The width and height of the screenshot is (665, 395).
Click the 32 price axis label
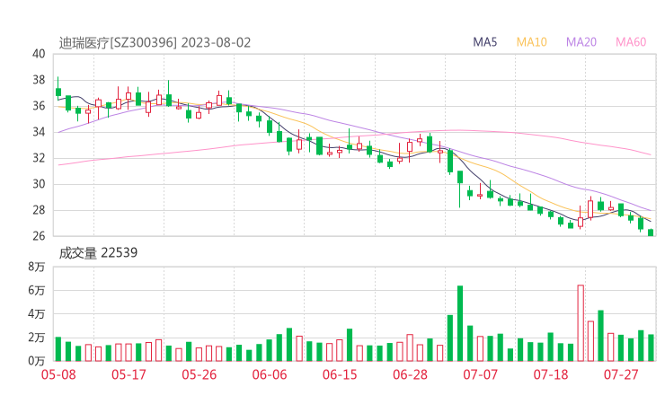pos(39,158)
